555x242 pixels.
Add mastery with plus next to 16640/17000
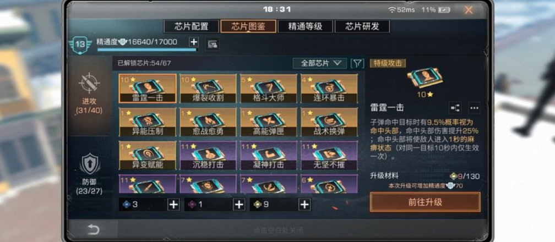point(194,42)
